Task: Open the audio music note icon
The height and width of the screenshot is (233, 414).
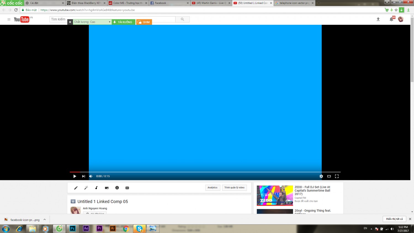Action: 96,188
